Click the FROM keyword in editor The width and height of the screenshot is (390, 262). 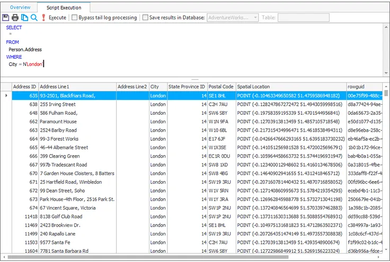click(x=12, y=42)
